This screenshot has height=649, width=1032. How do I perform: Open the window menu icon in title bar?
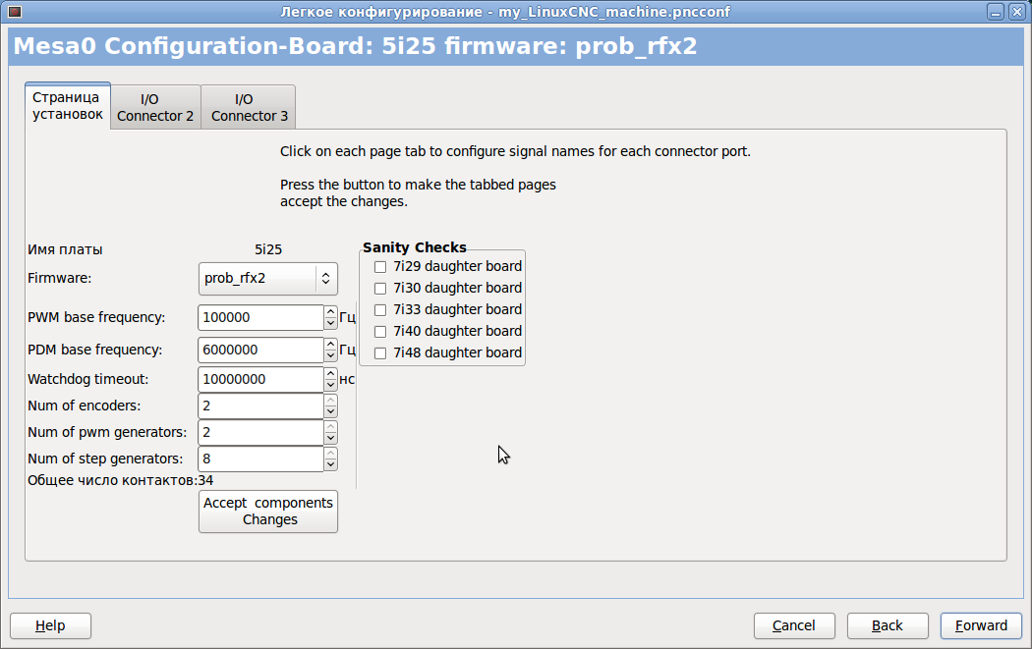pos(15,11)
